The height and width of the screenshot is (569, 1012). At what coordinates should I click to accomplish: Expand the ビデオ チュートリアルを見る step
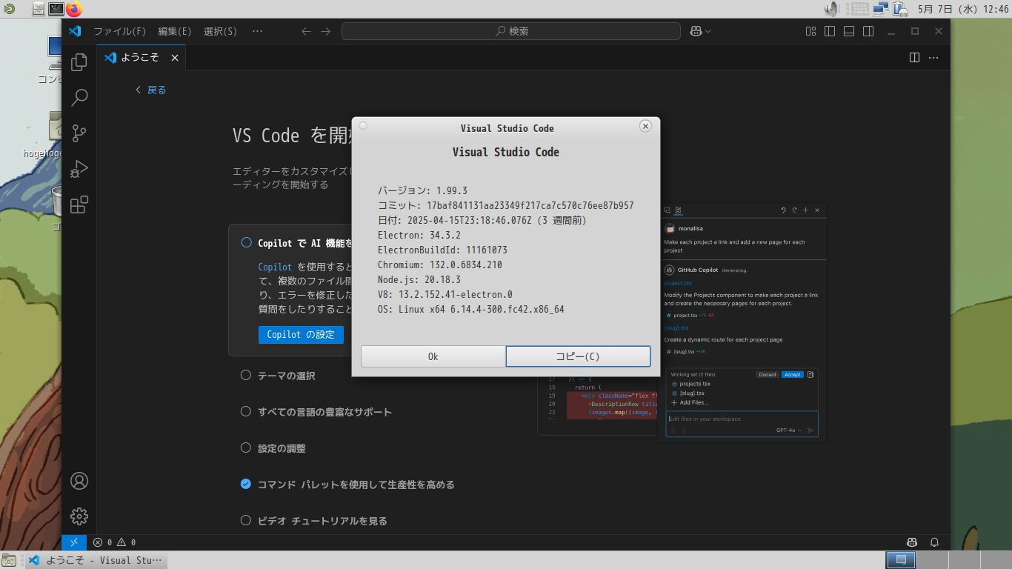coord(322,521)
